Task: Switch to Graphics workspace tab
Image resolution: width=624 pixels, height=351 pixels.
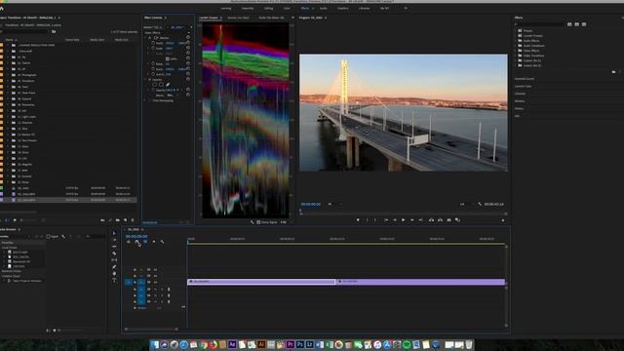Action: [x=342, y=8]
